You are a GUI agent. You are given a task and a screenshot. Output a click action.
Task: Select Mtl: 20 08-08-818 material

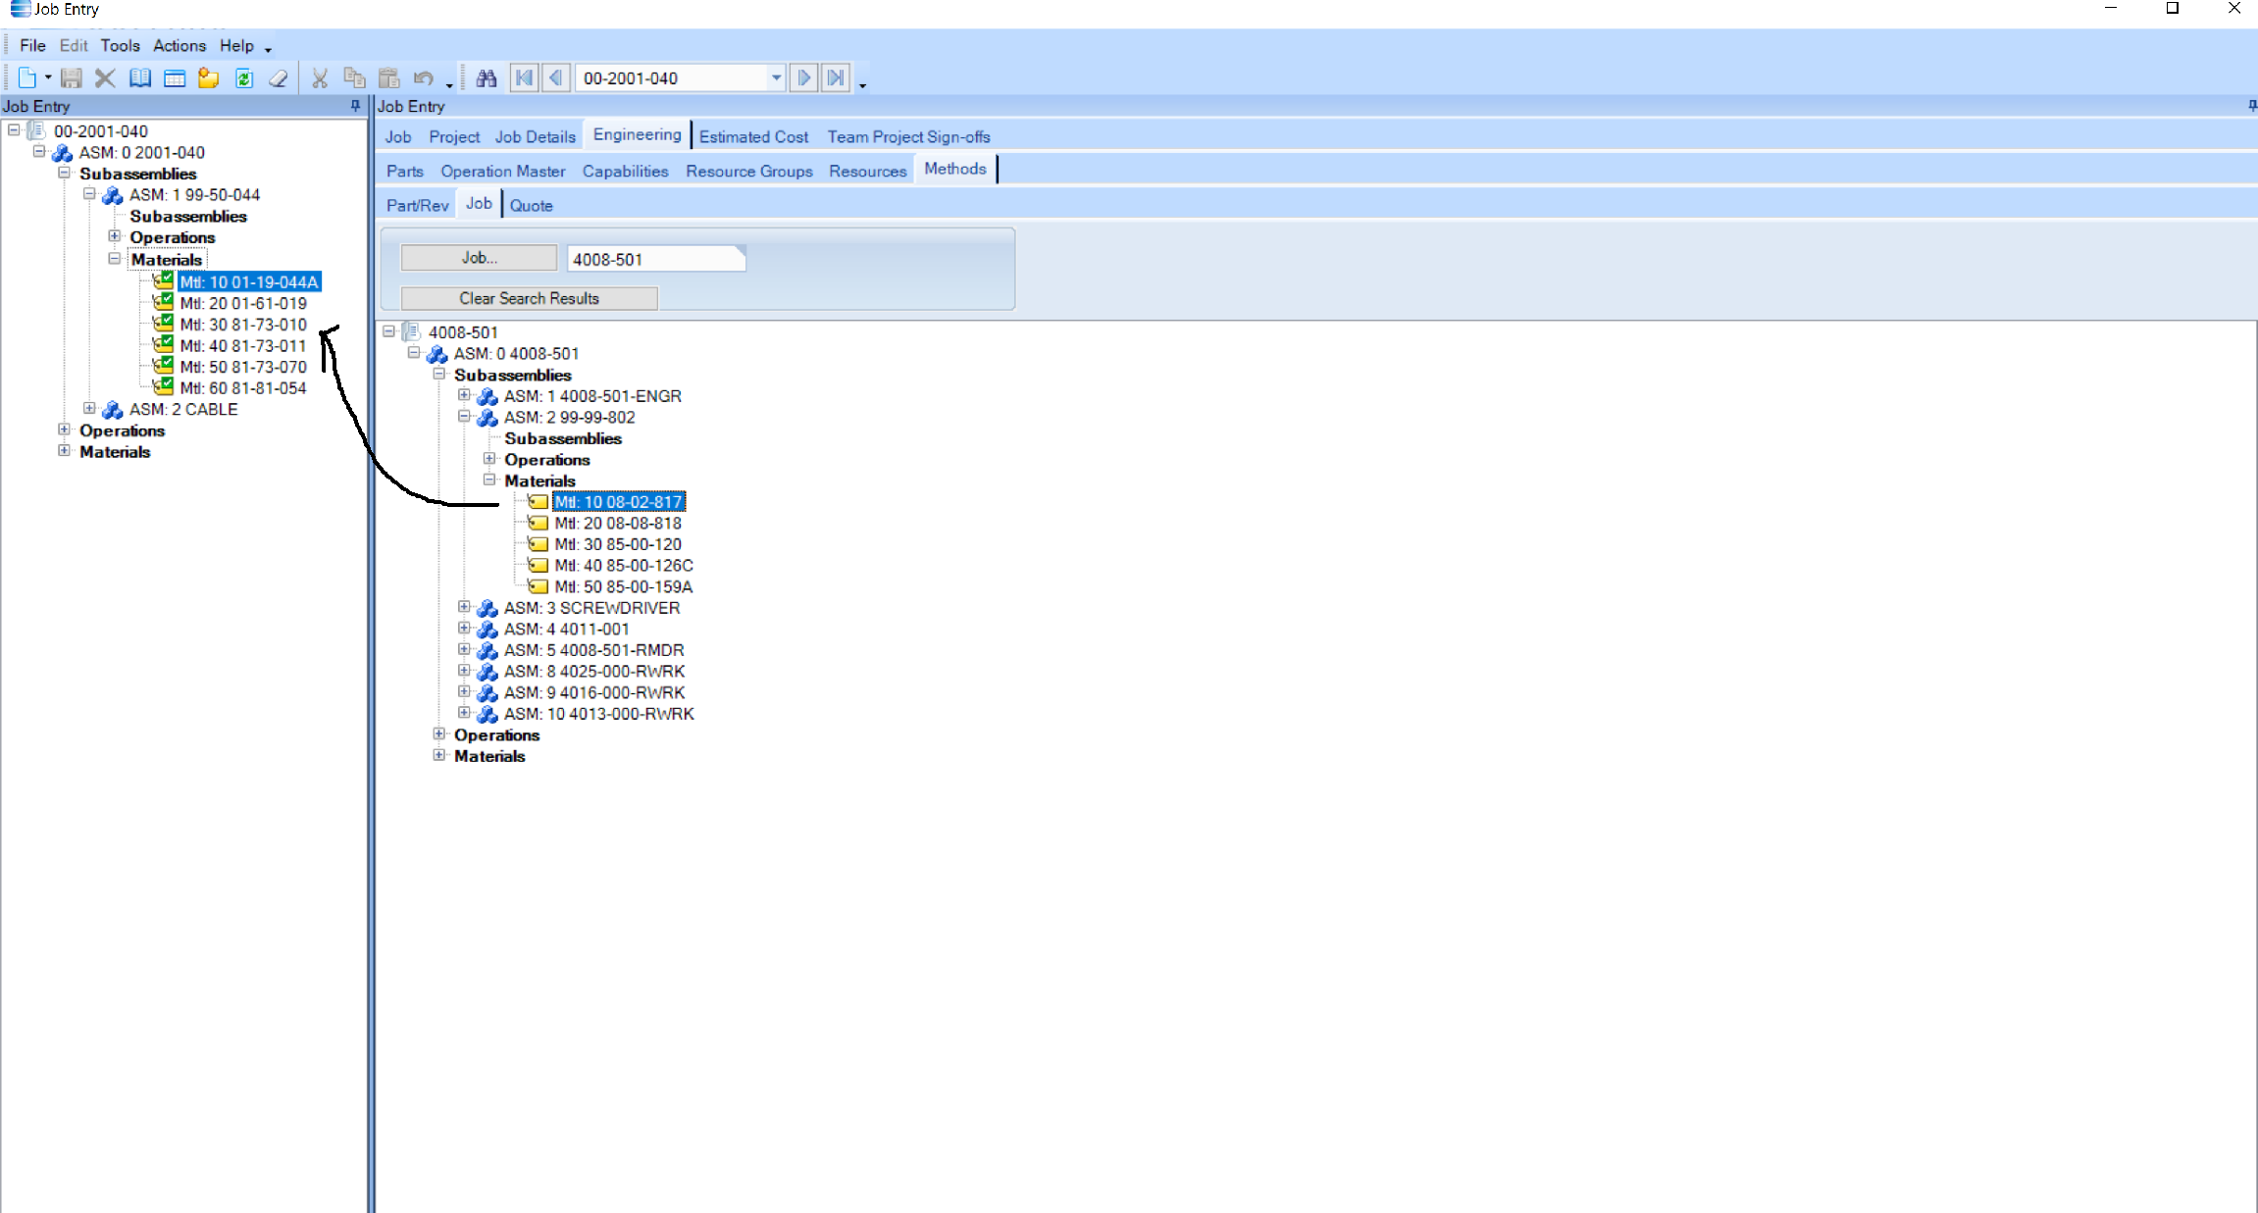click(x=618, y=524)
